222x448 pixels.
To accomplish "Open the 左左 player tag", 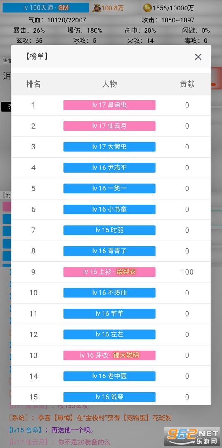I will [109, 335].
